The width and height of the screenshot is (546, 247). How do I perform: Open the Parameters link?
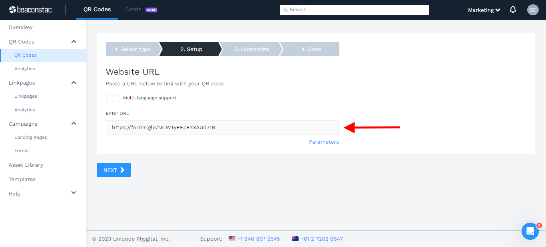pyautogui.click(x=324, y=142)
